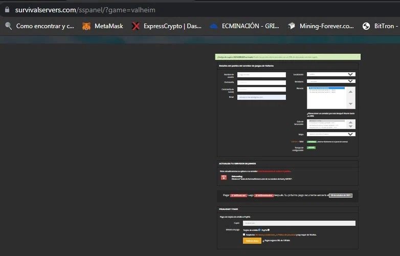Select the third Ranuras list option

[326, 92]
